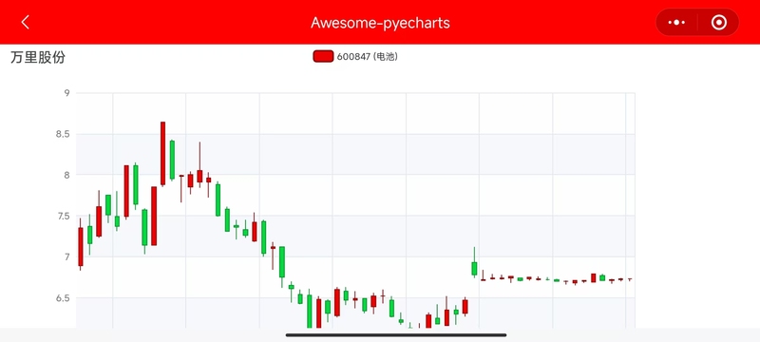Screen dimensions: 760x342
Task: Click the 9 label on price axis
Action: pos(66,93)
